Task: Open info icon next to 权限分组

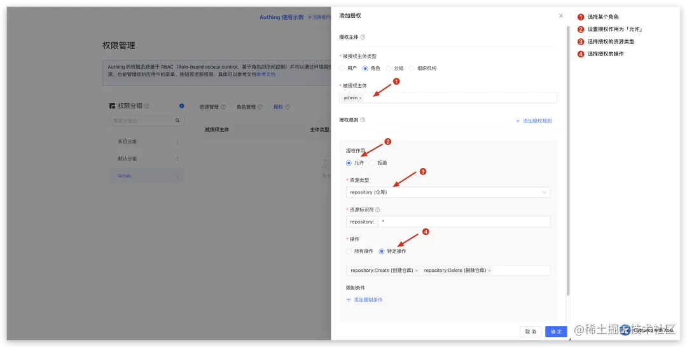Action: 147,106
